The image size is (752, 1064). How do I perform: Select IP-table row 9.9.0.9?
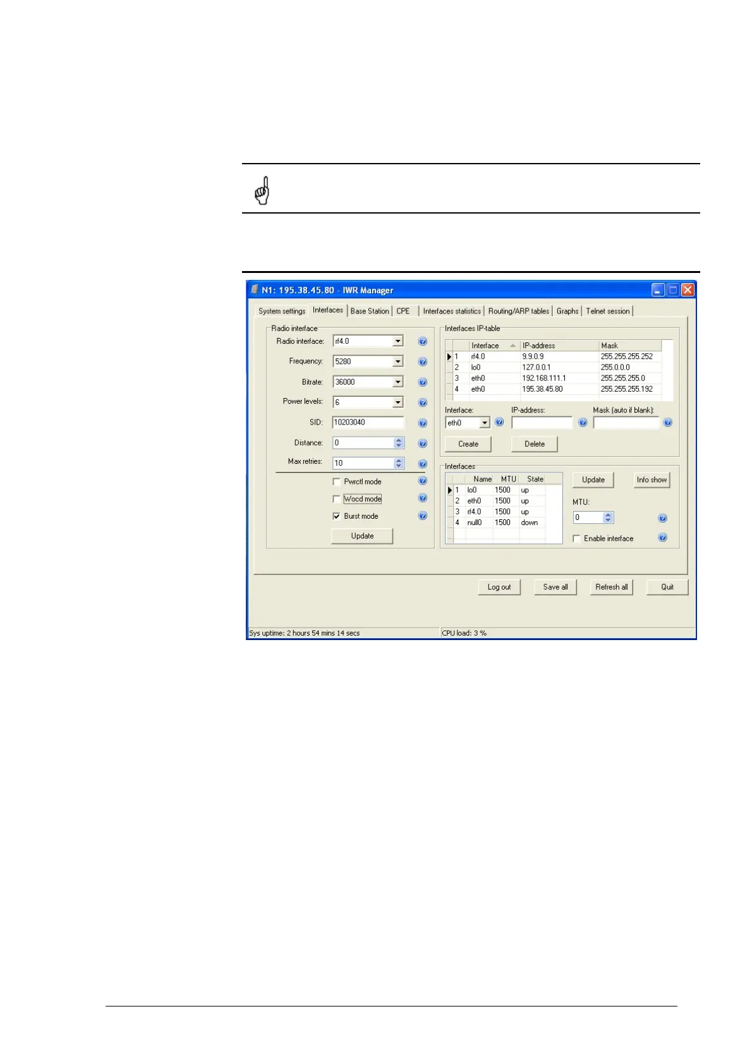pyautogui.click(x=554, y=356)
